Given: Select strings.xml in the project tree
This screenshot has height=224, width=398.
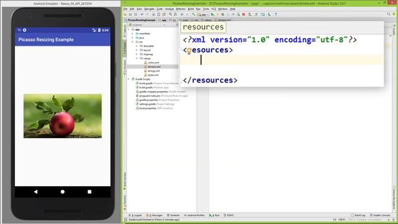Looking at the screenshot, I should point(152,71).
